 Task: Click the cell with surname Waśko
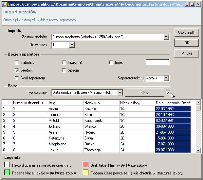(x=101, y=126)
